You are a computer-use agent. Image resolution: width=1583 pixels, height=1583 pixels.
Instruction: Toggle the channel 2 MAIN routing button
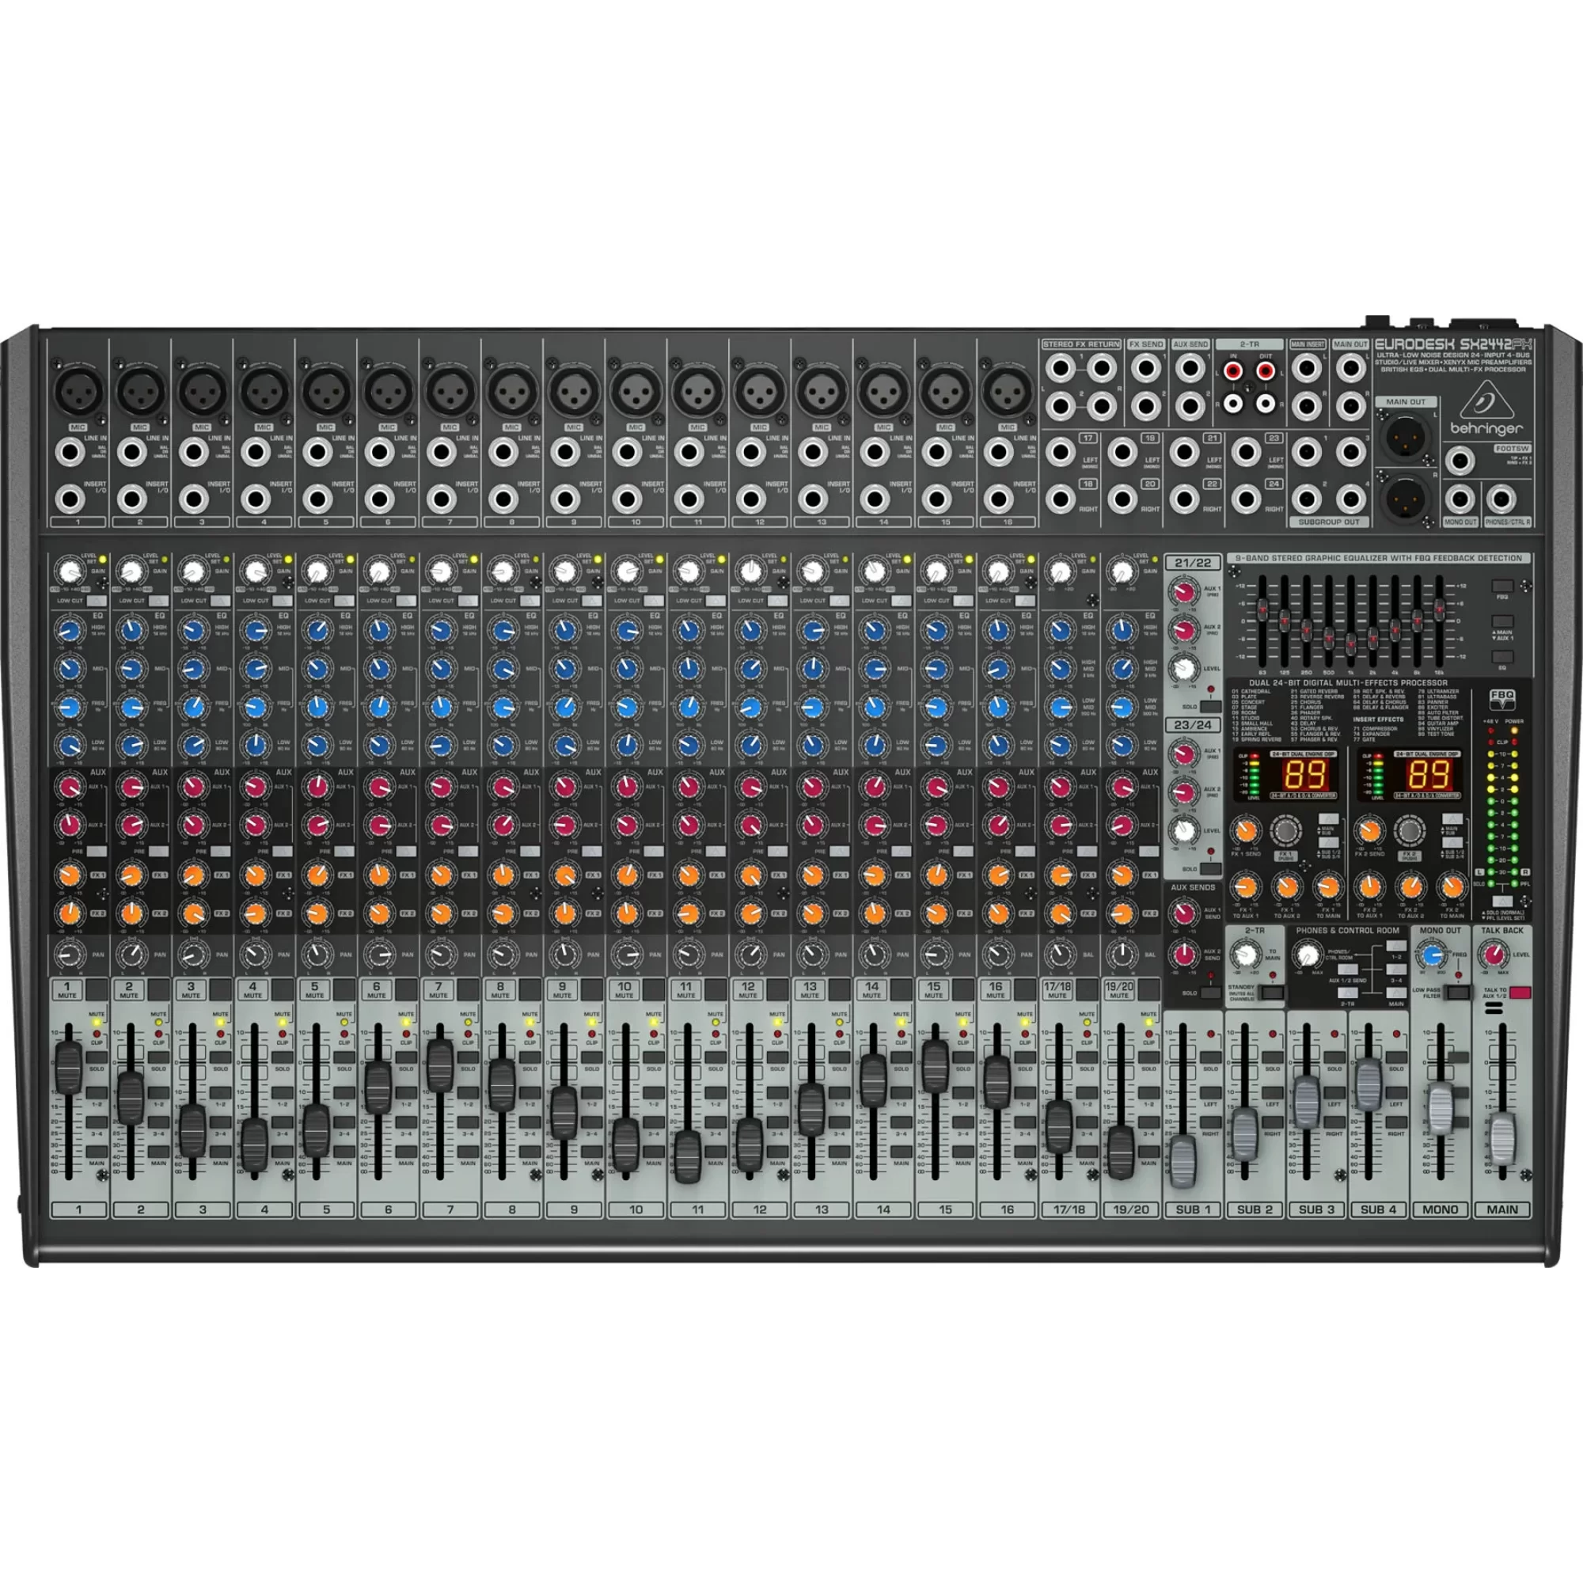pyautogui.click(x=158, y=1152)
